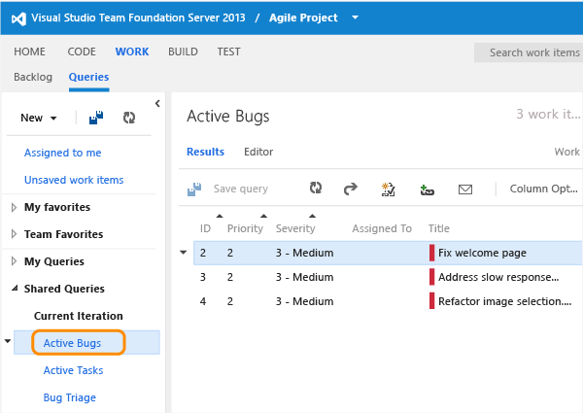Click the red bug marker beside Fix welcome page
The image size is (583, 413).
pos(431,253)
